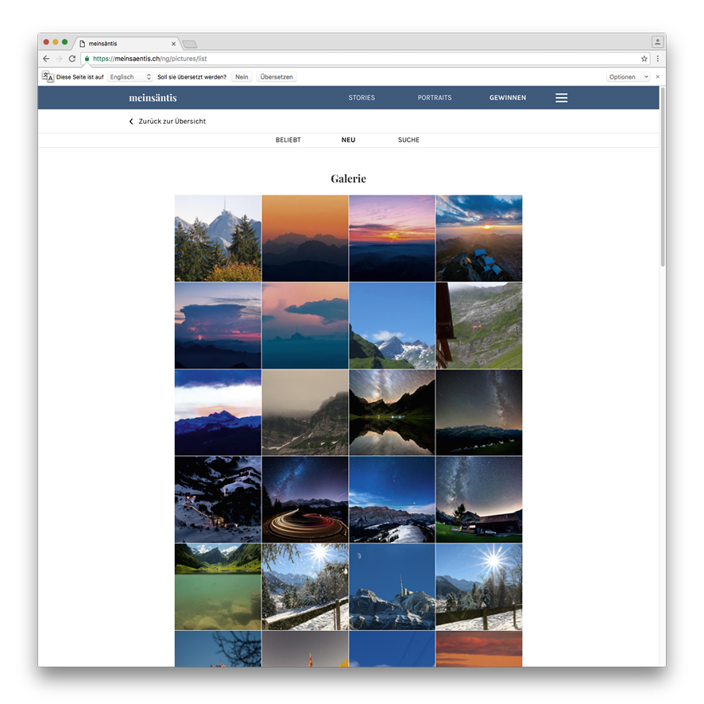This screenshot has width=704, height=704.
Task: Open the Säntis peak between fir trees photo
Action: point(219,238)
